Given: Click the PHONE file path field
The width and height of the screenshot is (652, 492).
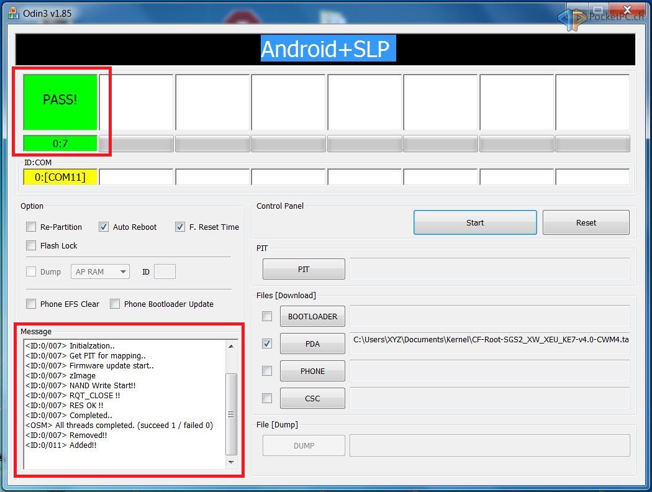Looking at the screenshot, I should [x=490, y=371].
